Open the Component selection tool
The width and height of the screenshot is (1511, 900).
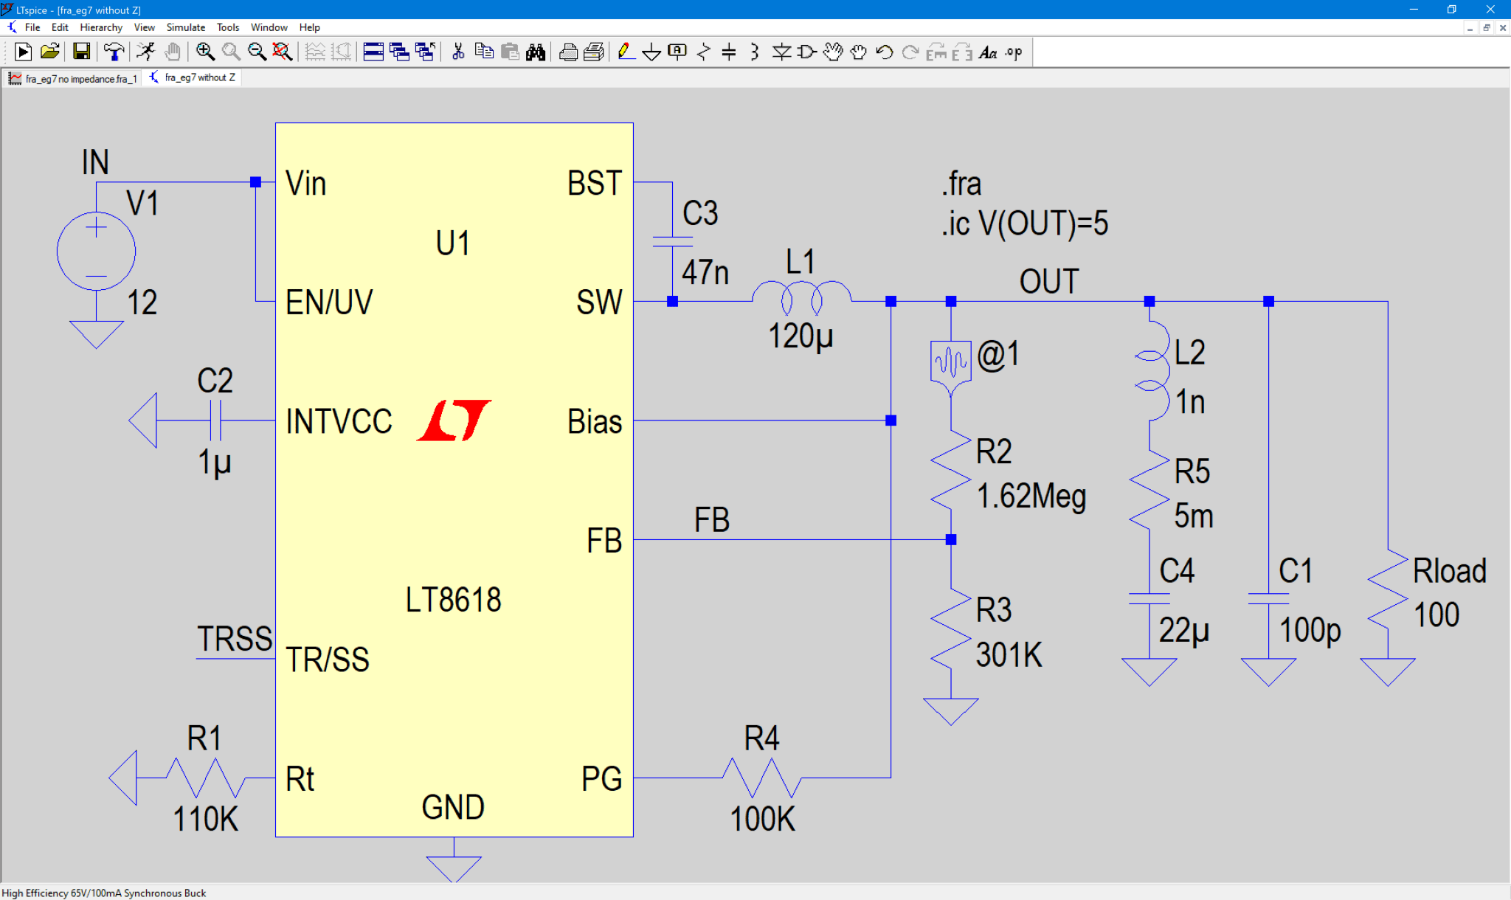[x=805, y=52]
